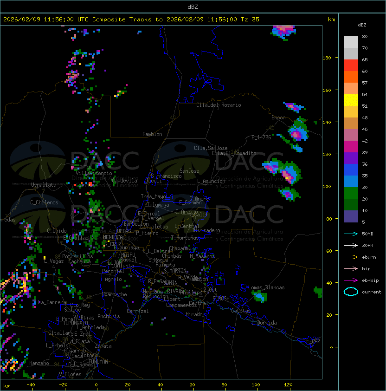Click the 'Encon' place label
This screenshot has height=391, width=386.
278,117
